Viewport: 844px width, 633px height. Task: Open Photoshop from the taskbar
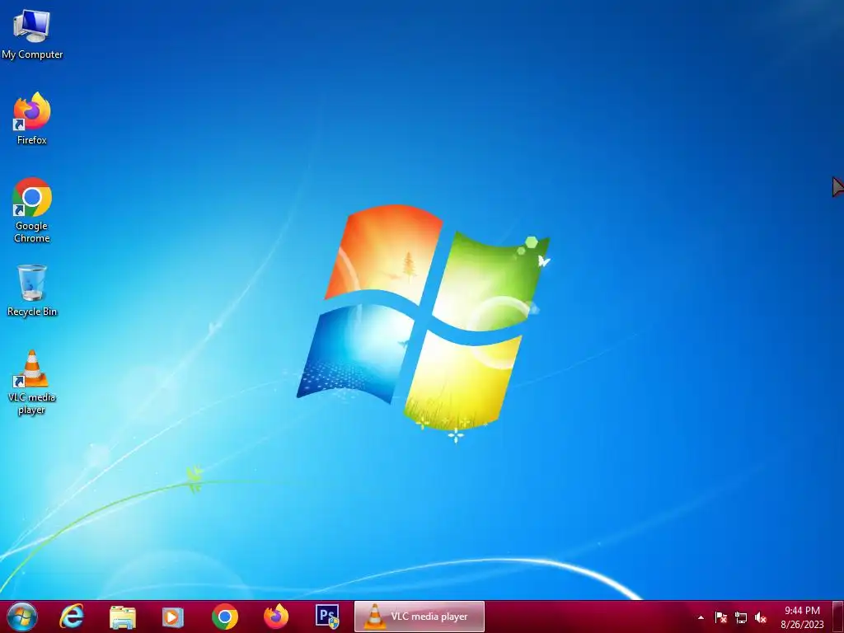327,617
